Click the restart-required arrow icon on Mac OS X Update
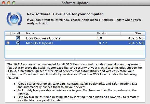The width and height of the screenshot is (150, 104). 8,43
